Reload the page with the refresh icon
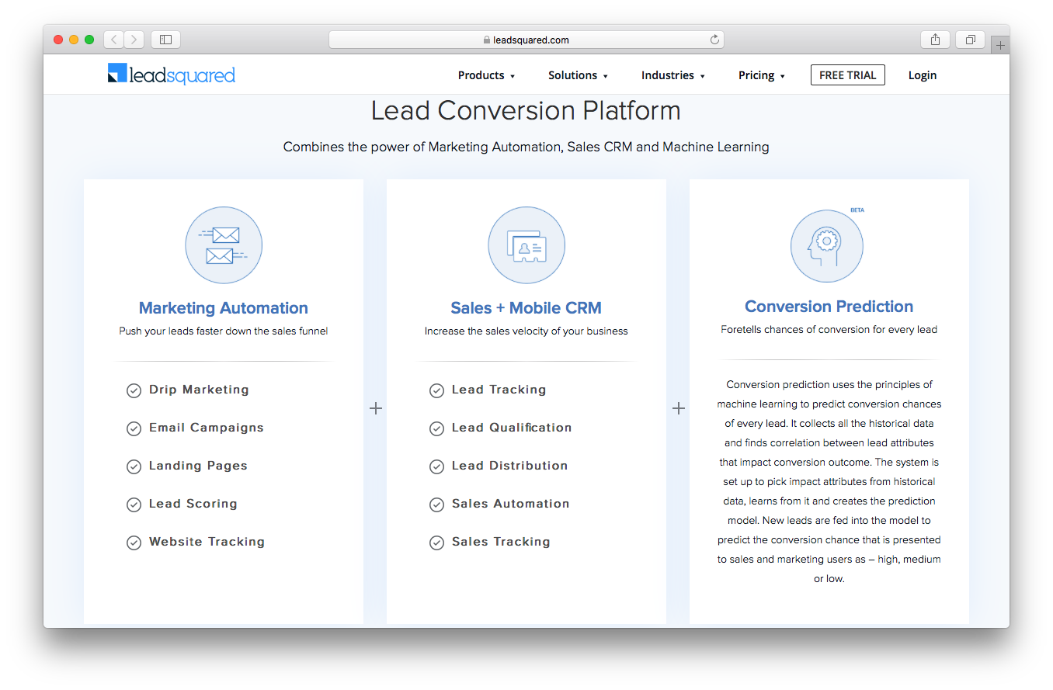1053x690 pixels. point(714,40)
